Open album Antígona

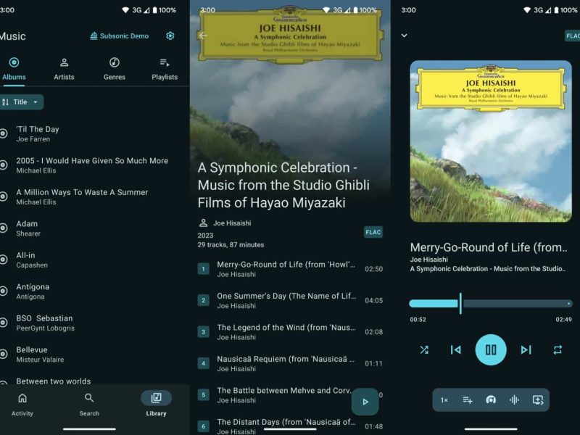tap(95, 291)
